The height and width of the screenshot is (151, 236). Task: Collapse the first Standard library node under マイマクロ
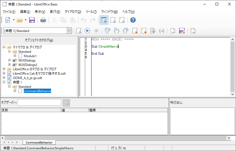(x=10, y=51)
